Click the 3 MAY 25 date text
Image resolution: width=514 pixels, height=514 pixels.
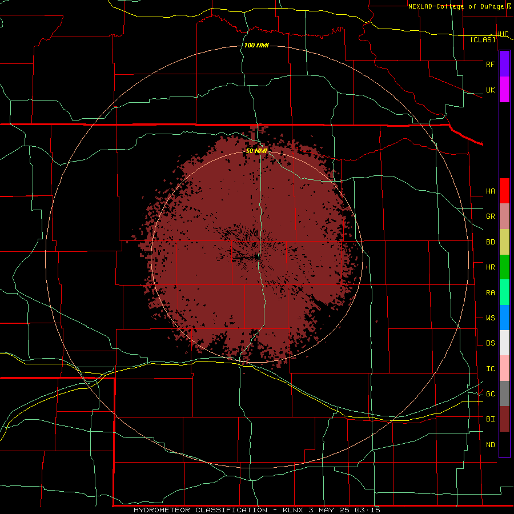coord(329,510)
